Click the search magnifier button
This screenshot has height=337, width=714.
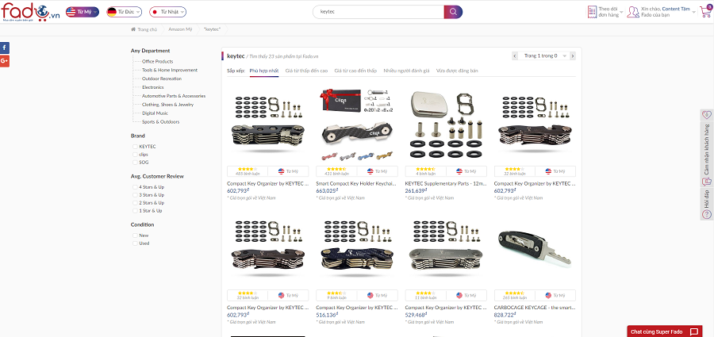click(453, 12)
